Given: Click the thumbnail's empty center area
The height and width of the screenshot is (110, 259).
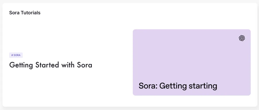Looking at the screenshot, I should click(x=191, y=61).
